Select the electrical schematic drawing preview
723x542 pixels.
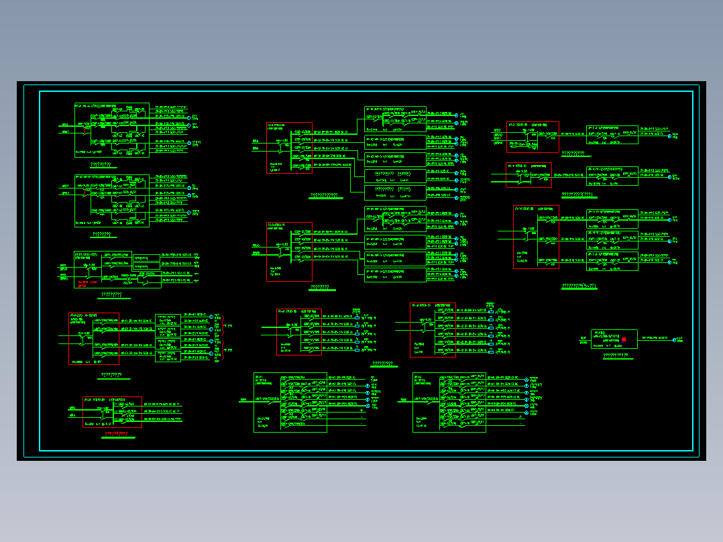click(361, 271)
